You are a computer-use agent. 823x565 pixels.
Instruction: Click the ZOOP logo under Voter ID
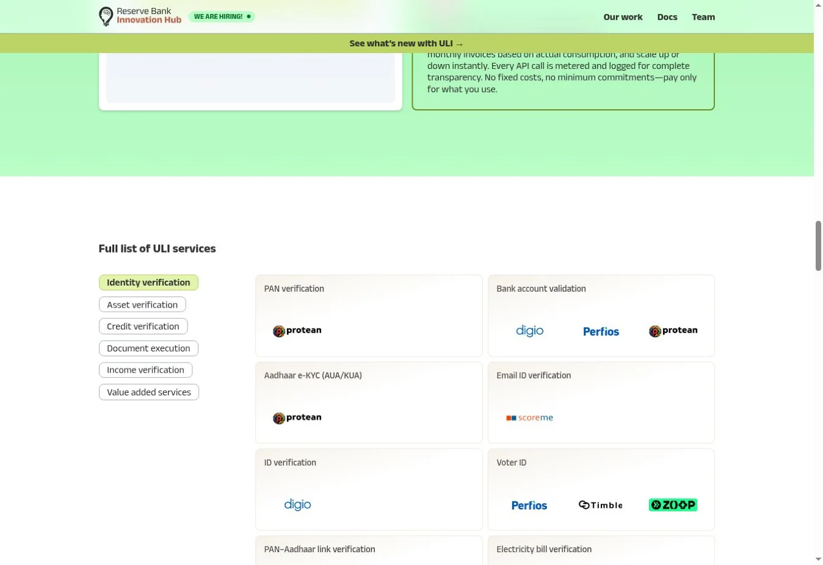click(x=673, y=505)
